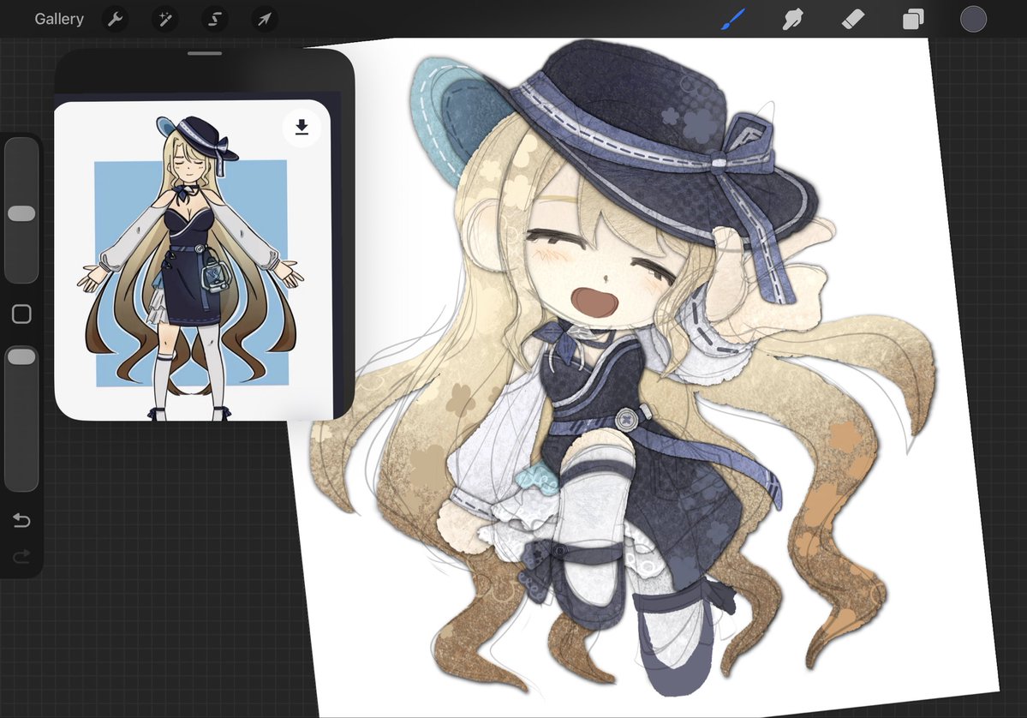Download the reference image
The width and height of the screenshot is (1027, 718).
(302, 127)
